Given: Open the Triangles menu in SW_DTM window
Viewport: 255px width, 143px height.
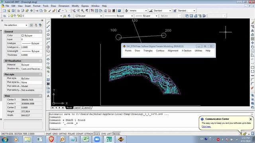Looking at the screenshot, I should [148, 51].
